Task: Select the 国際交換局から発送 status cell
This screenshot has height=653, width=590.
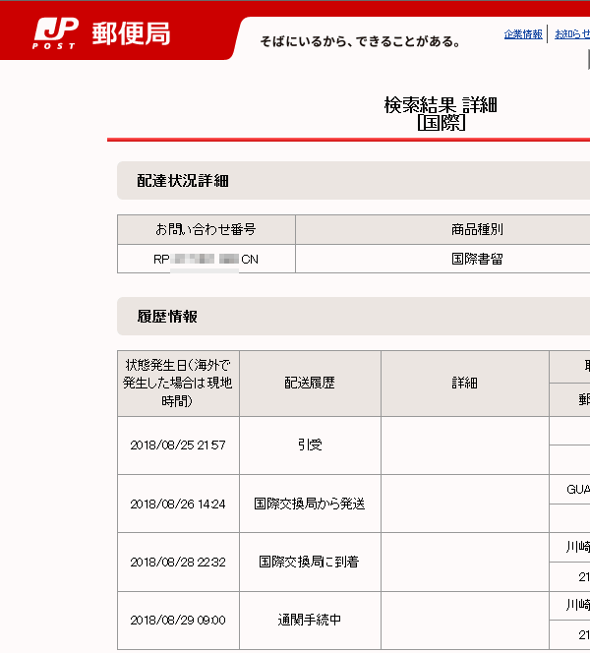Action: (310, 504)
